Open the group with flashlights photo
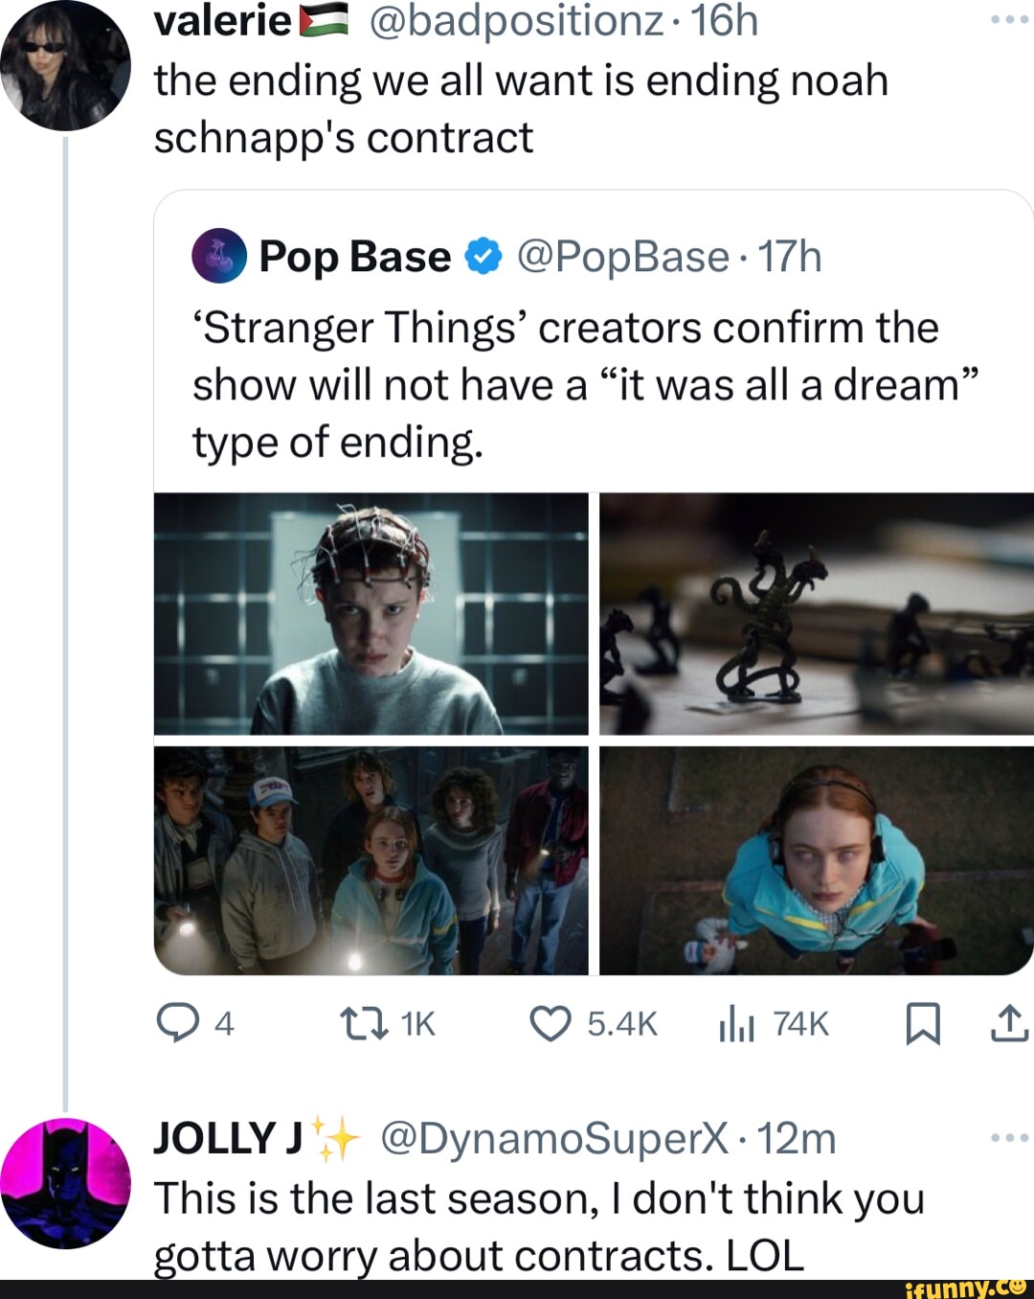This screenshot has height=1299, width=1034. pyautogui.click(x=371, y=860)
